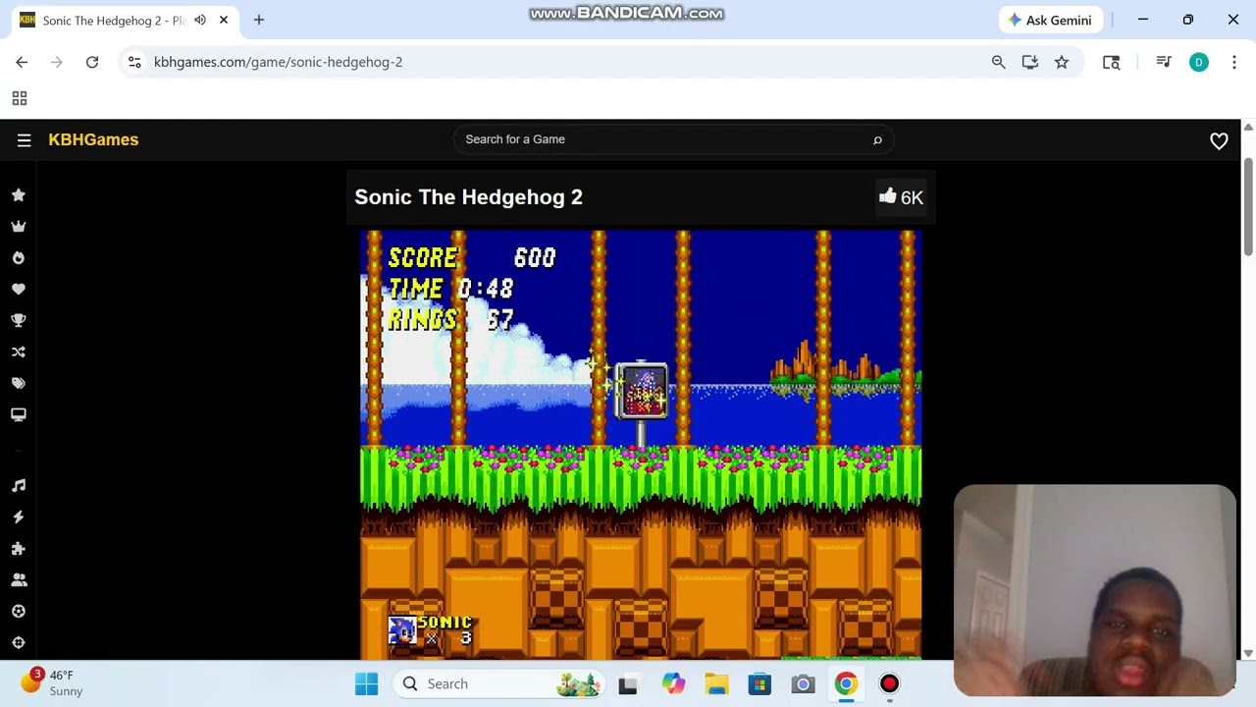Screen dimensions: 1256x707
Task: Open the Chrome profile avatar D
Action: 1198,62
